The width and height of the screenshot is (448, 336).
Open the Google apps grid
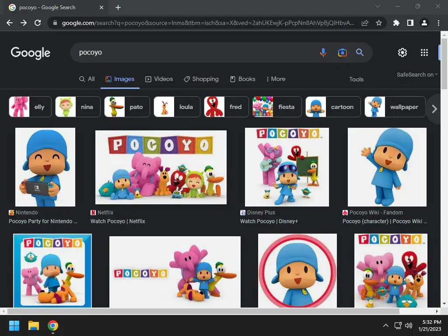(424, 52)
